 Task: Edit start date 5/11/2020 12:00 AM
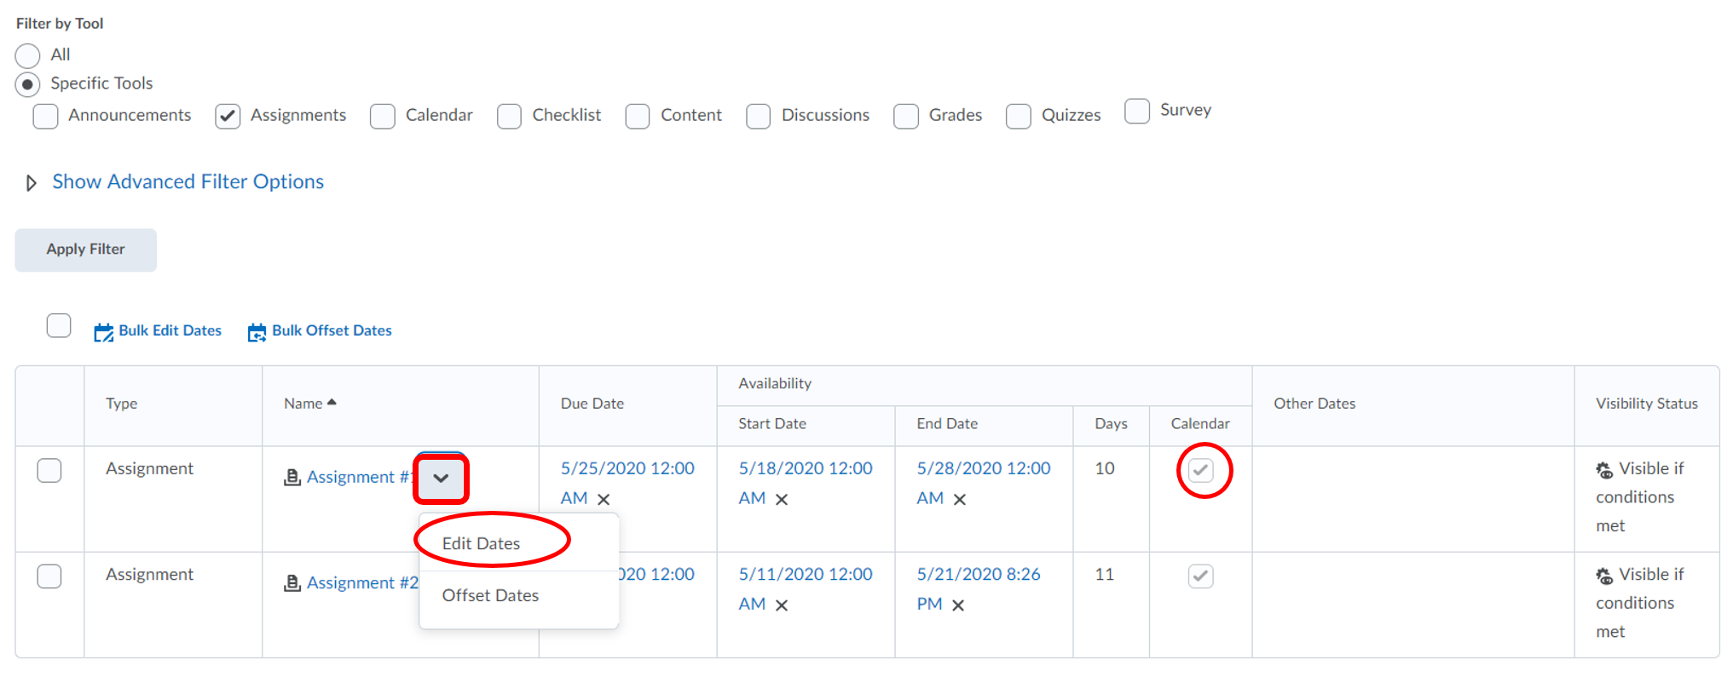point(806,588)
